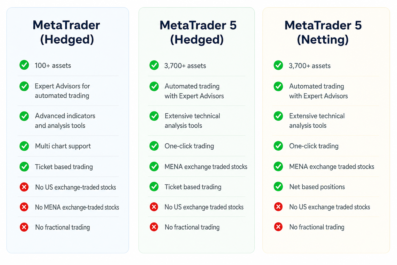
Task: Click red X for first card's No fractional trading
Action: (x=24, y=227)
